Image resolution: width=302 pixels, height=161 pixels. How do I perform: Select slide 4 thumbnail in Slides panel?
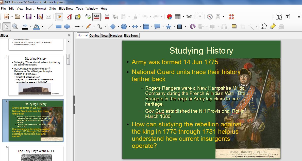coord(36,75)
